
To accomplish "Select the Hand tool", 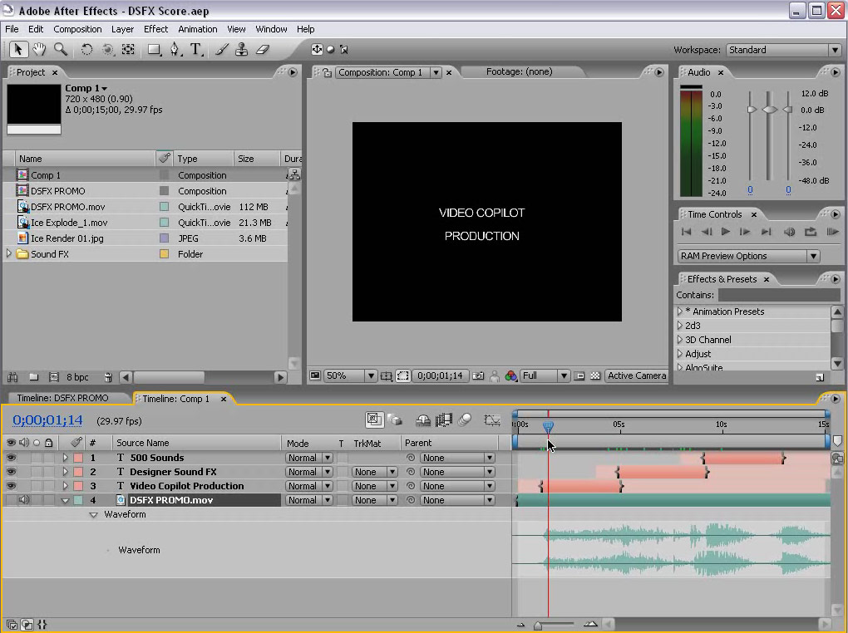I will point(39,50).
